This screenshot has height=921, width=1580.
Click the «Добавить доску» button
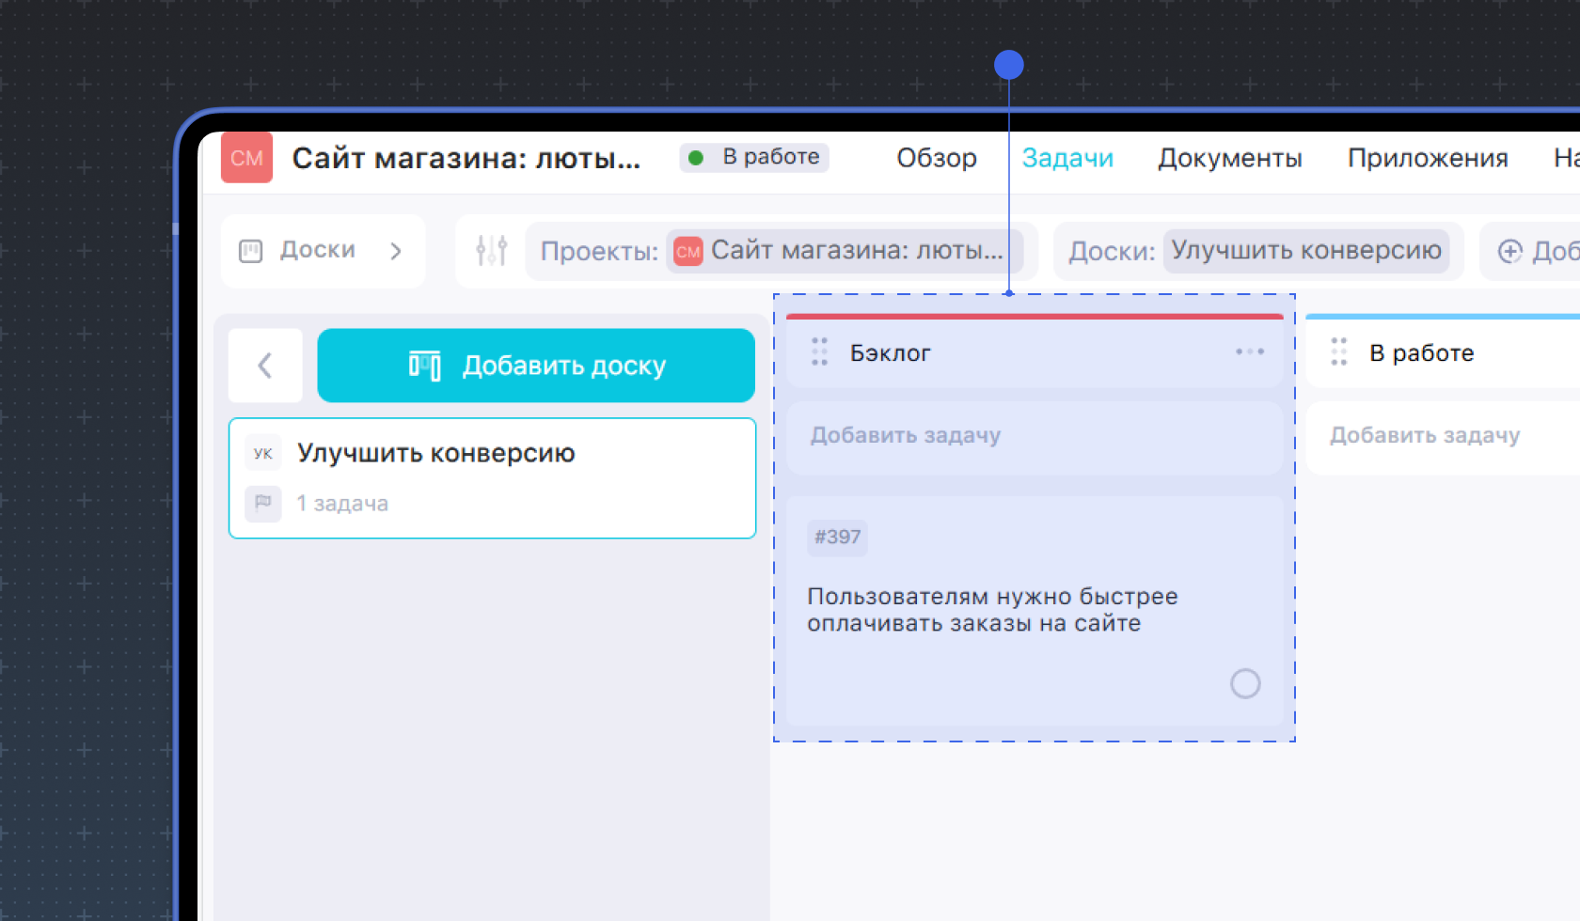click(536, 366)
